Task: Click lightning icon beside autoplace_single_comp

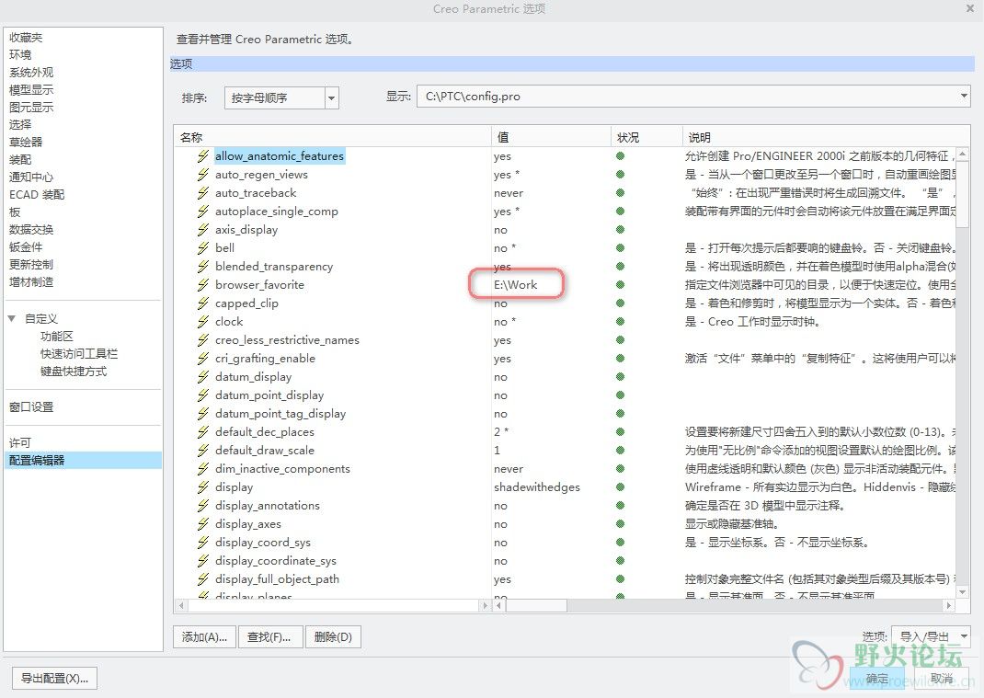Action: coord(202,211)
